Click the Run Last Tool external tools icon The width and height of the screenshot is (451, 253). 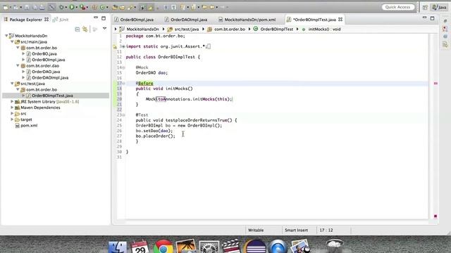[x=82, y=7]
